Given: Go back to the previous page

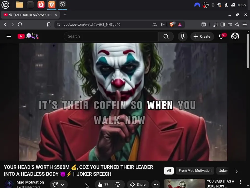Looking at the screenshot, I should click(x=5, y=25).
